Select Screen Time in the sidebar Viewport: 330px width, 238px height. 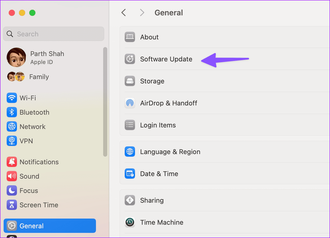tap(50, 205)
